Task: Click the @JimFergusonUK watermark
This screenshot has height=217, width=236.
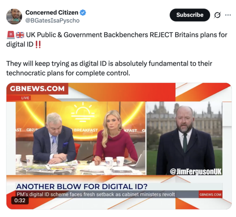Action: pyautogui.click(x=196, y=172)
